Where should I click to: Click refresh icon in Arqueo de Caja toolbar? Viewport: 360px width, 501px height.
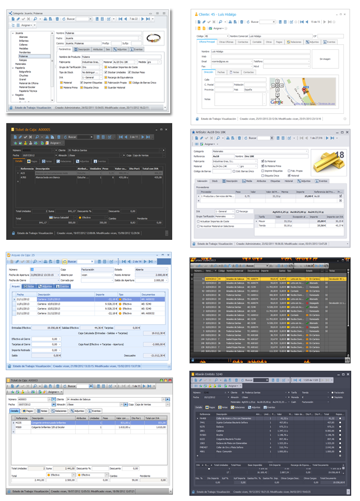tap(64, 261)
